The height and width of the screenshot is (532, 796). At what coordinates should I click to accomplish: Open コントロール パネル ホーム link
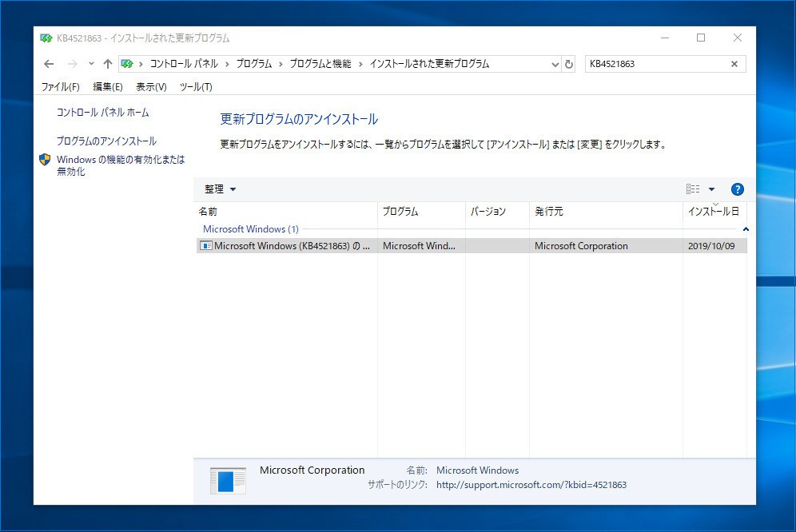pos(102,112)
